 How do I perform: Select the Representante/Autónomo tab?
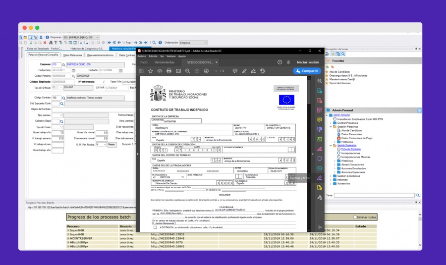click(101, 55)
